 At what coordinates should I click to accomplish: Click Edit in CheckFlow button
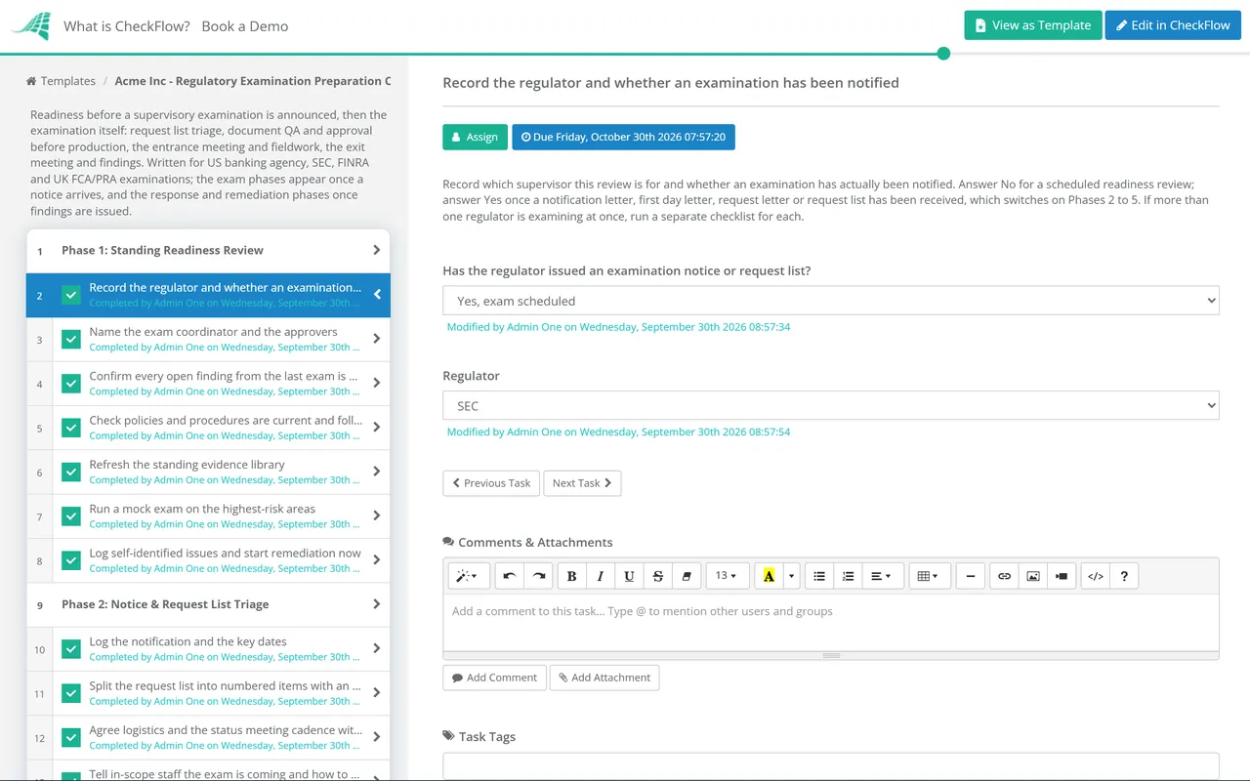pyautogui.click(x=1173, y=25)
